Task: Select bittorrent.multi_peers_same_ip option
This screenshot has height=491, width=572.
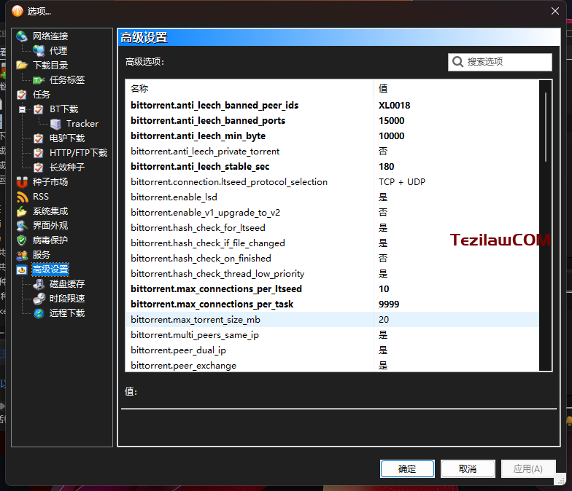Action: 332,335
